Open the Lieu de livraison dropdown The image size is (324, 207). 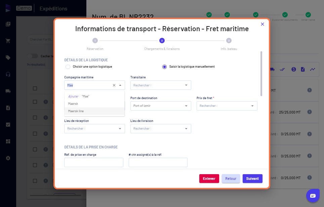(161, 129)
